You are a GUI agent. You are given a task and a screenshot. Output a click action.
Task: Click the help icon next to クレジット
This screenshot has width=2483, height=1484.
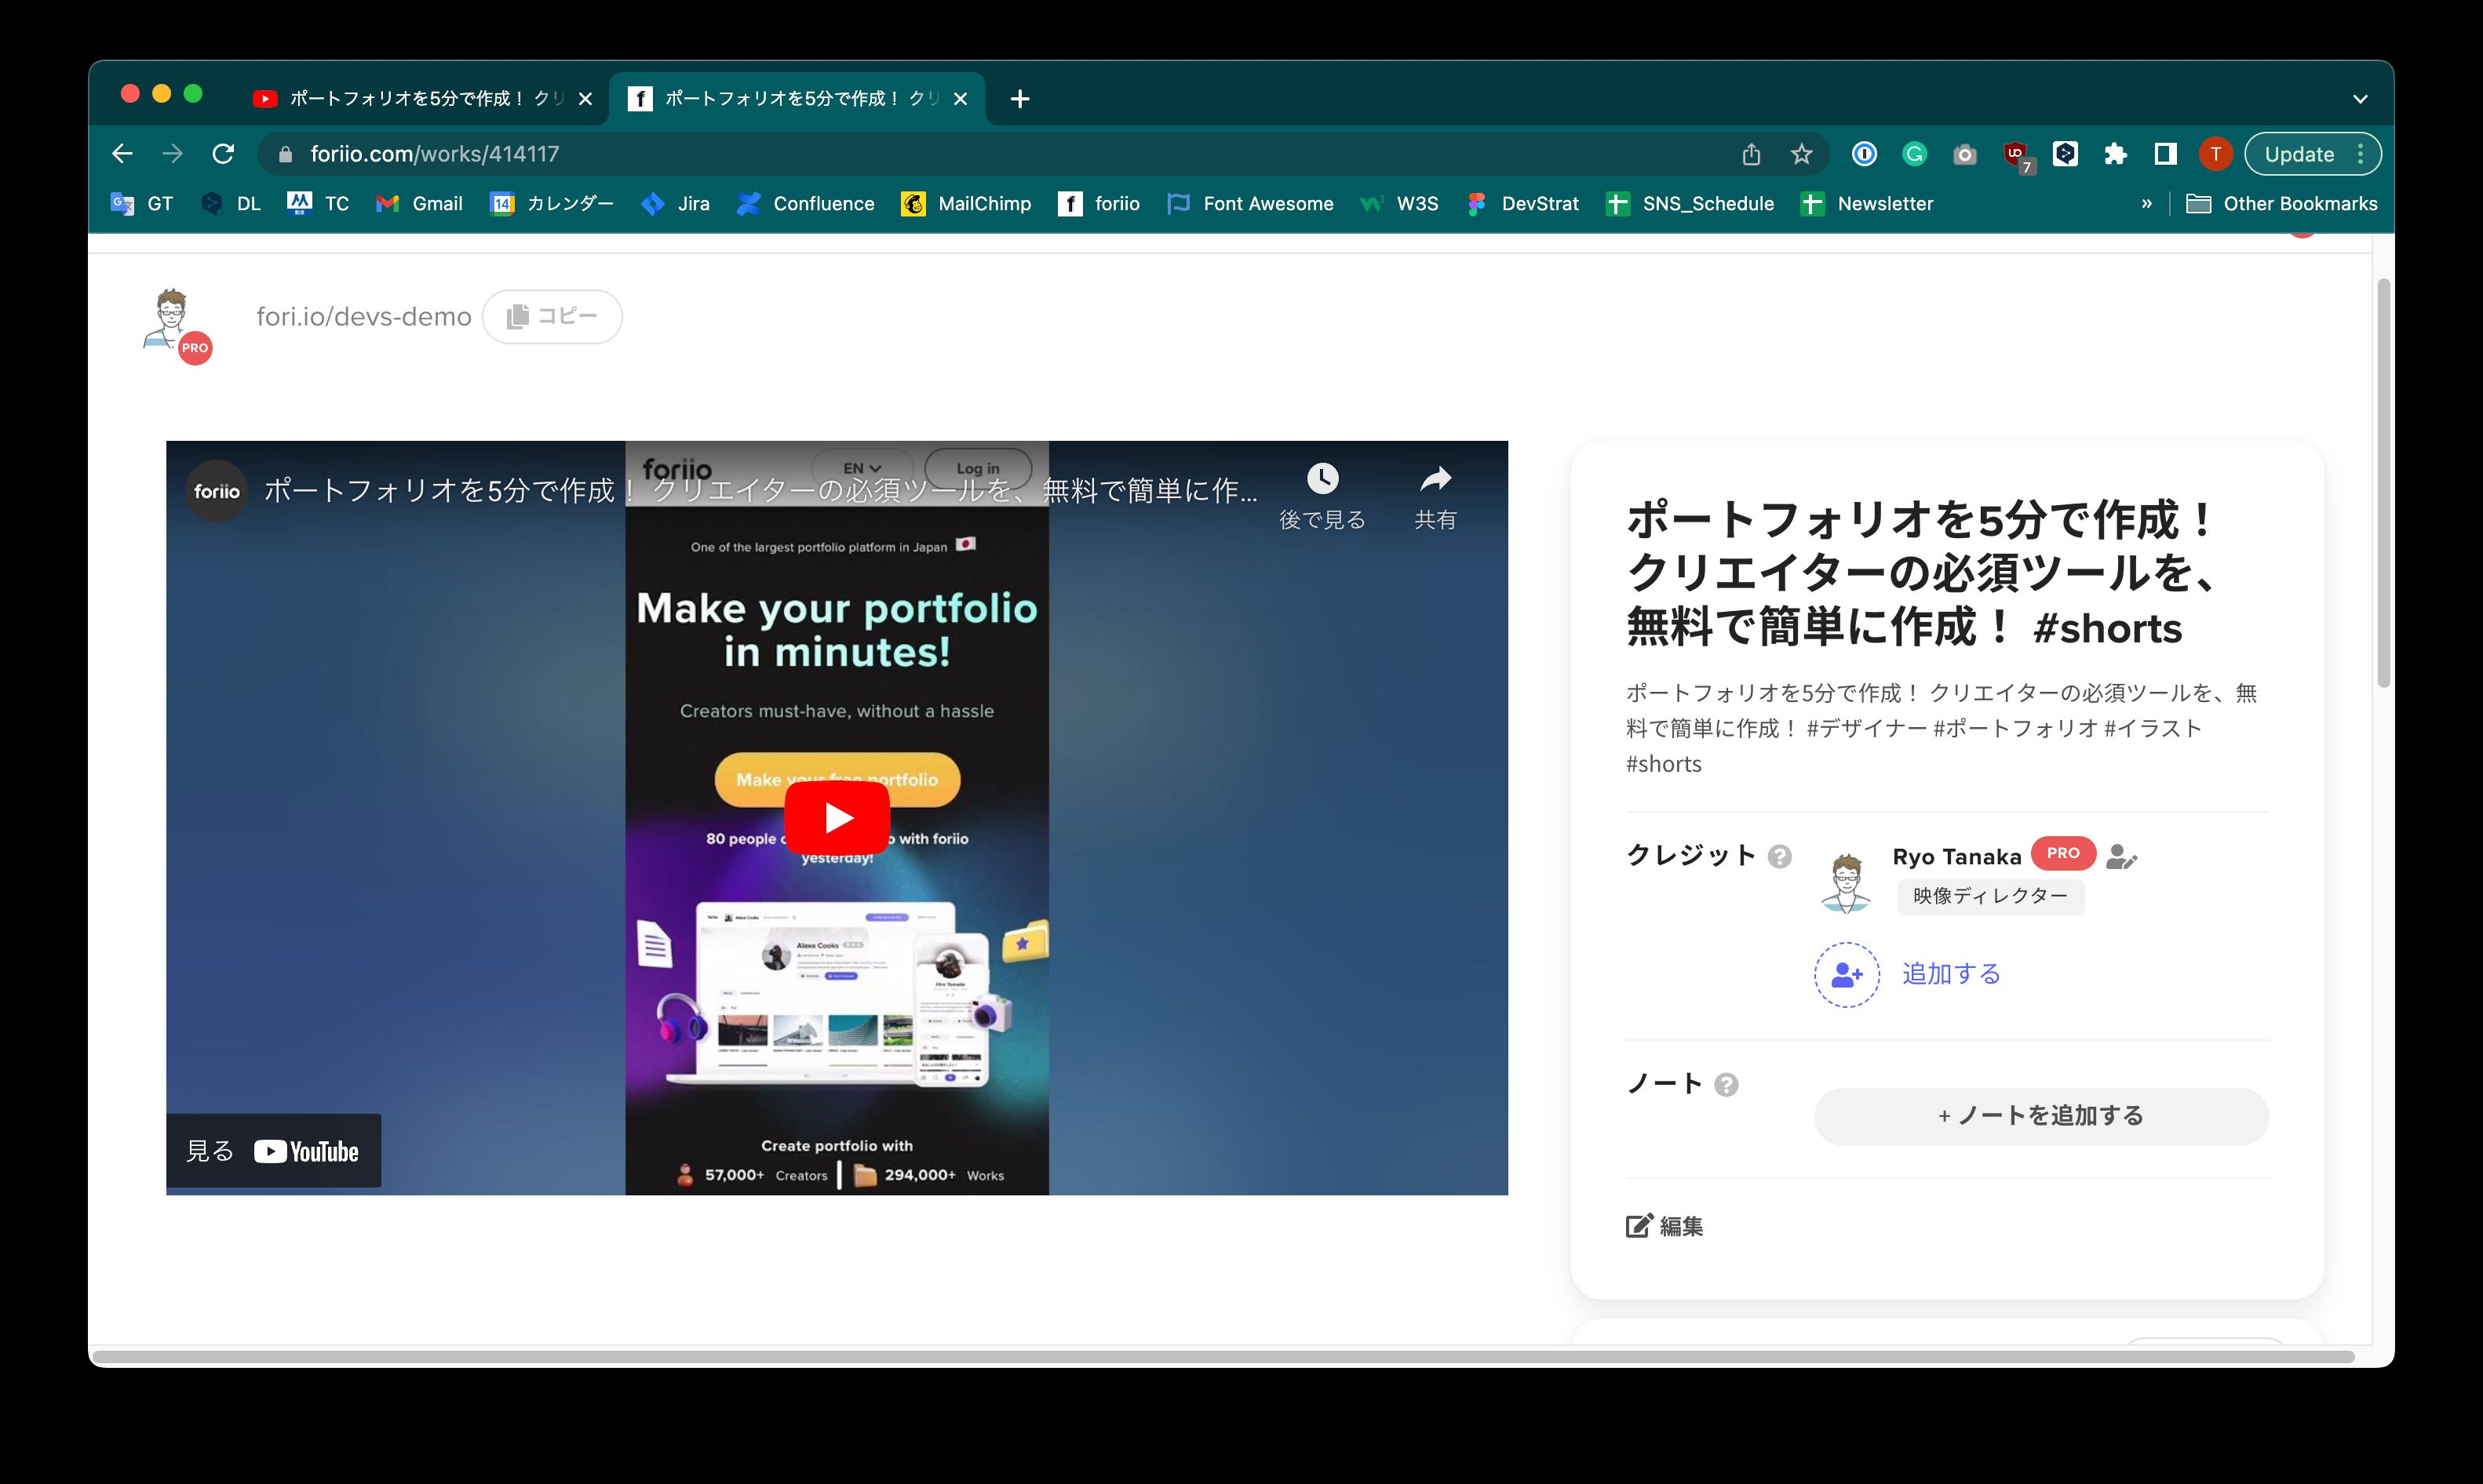click(x=1781, y=855)
